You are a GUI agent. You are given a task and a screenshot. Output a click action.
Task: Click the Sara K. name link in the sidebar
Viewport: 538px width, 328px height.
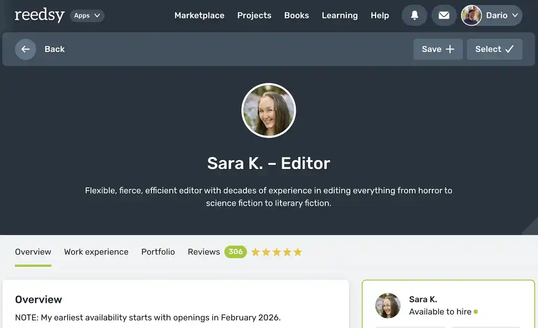(423, 299)
